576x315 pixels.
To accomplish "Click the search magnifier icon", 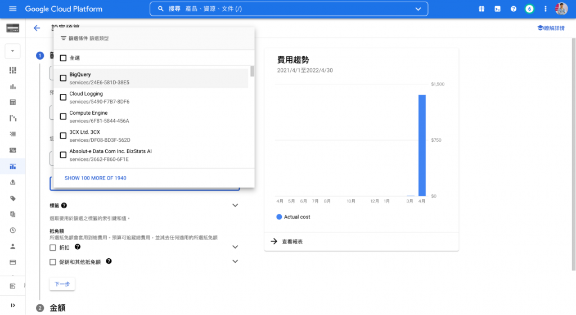I will [x=160, y=9].
